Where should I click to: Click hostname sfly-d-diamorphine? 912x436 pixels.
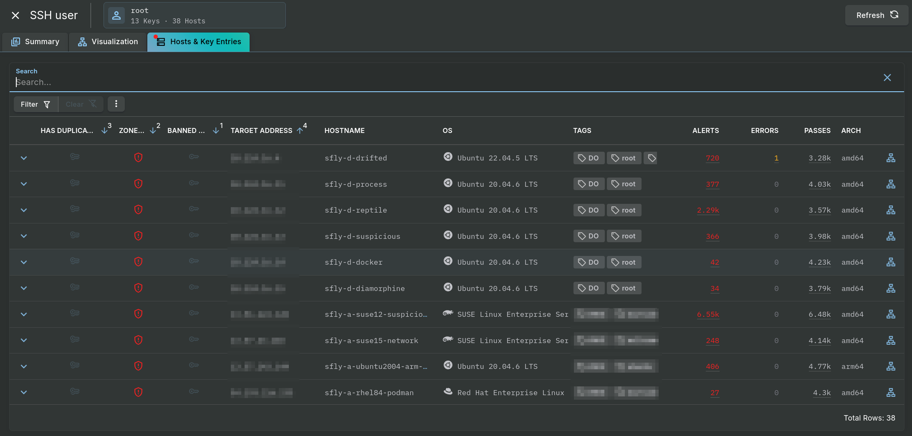pyautogui.click(x=364, y=288)
